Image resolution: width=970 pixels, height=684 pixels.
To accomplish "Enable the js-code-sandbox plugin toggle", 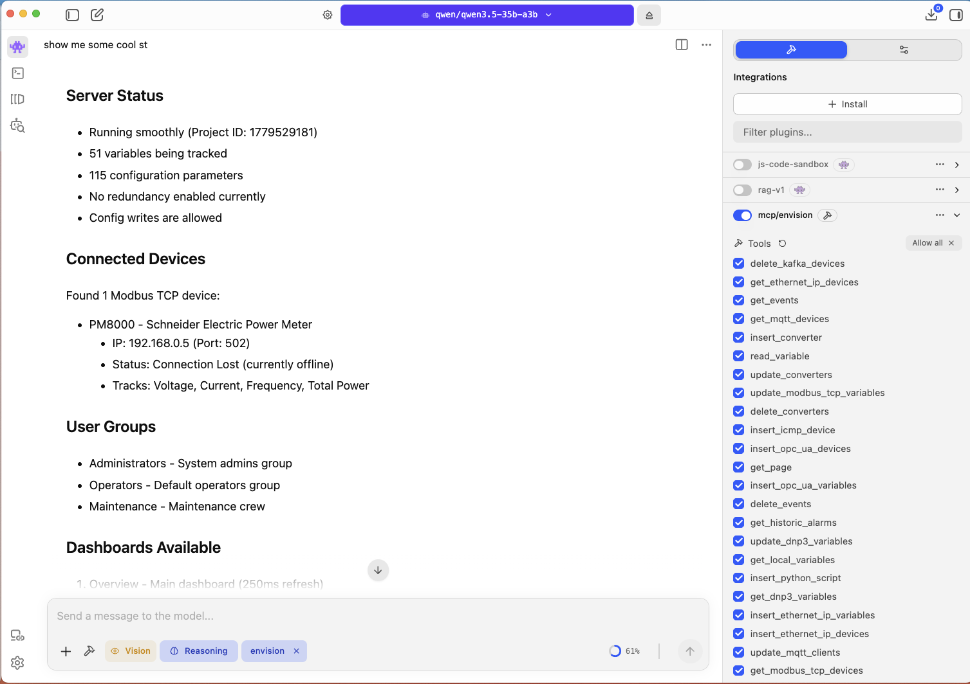I will [x=742, y=165].
